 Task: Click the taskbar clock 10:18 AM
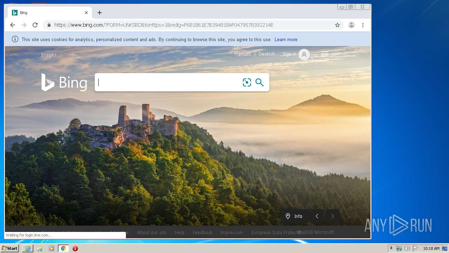pos(431,248)
